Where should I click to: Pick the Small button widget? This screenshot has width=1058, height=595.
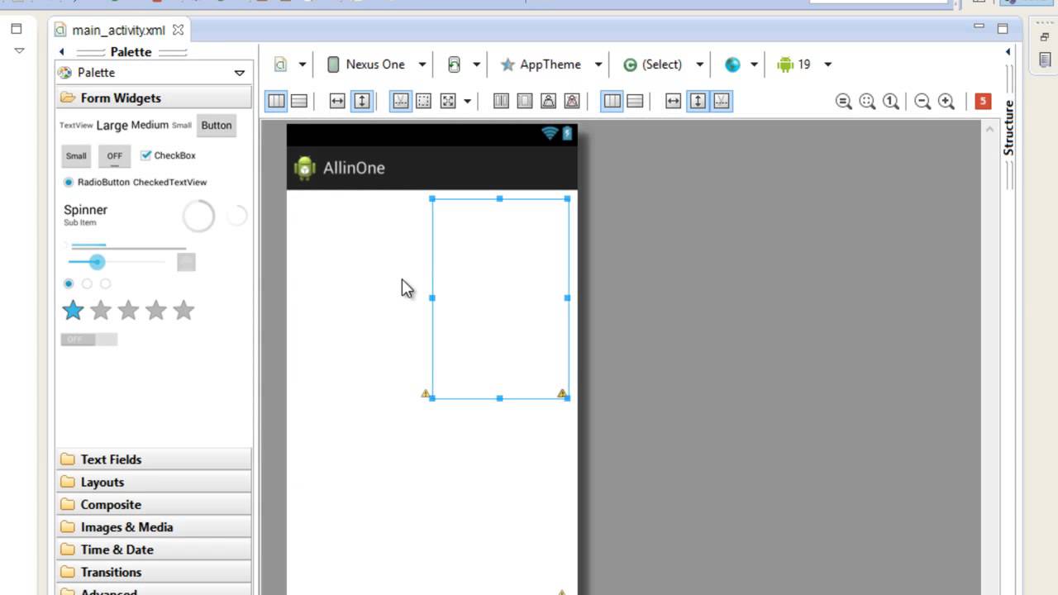[76, 155]
